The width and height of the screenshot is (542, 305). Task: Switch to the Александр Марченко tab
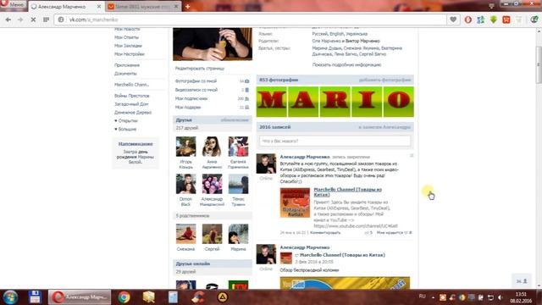tap(66, 7)
